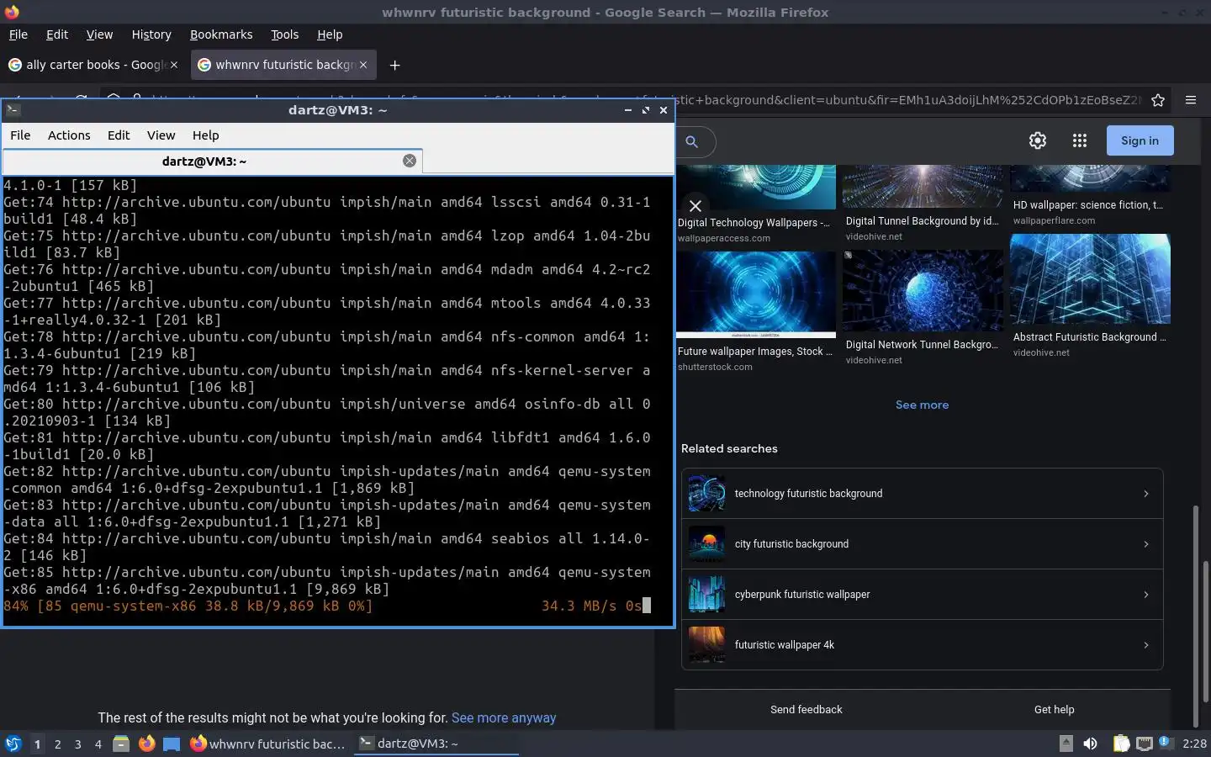
Task: Click the show desktop taskbar icon
Action: pyautogui.click(x=172, y=744)
